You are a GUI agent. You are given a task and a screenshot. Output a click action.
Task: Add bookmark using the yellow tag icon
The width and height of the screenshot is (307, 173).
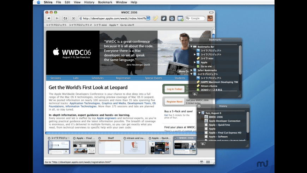click(x=156, y=18)
